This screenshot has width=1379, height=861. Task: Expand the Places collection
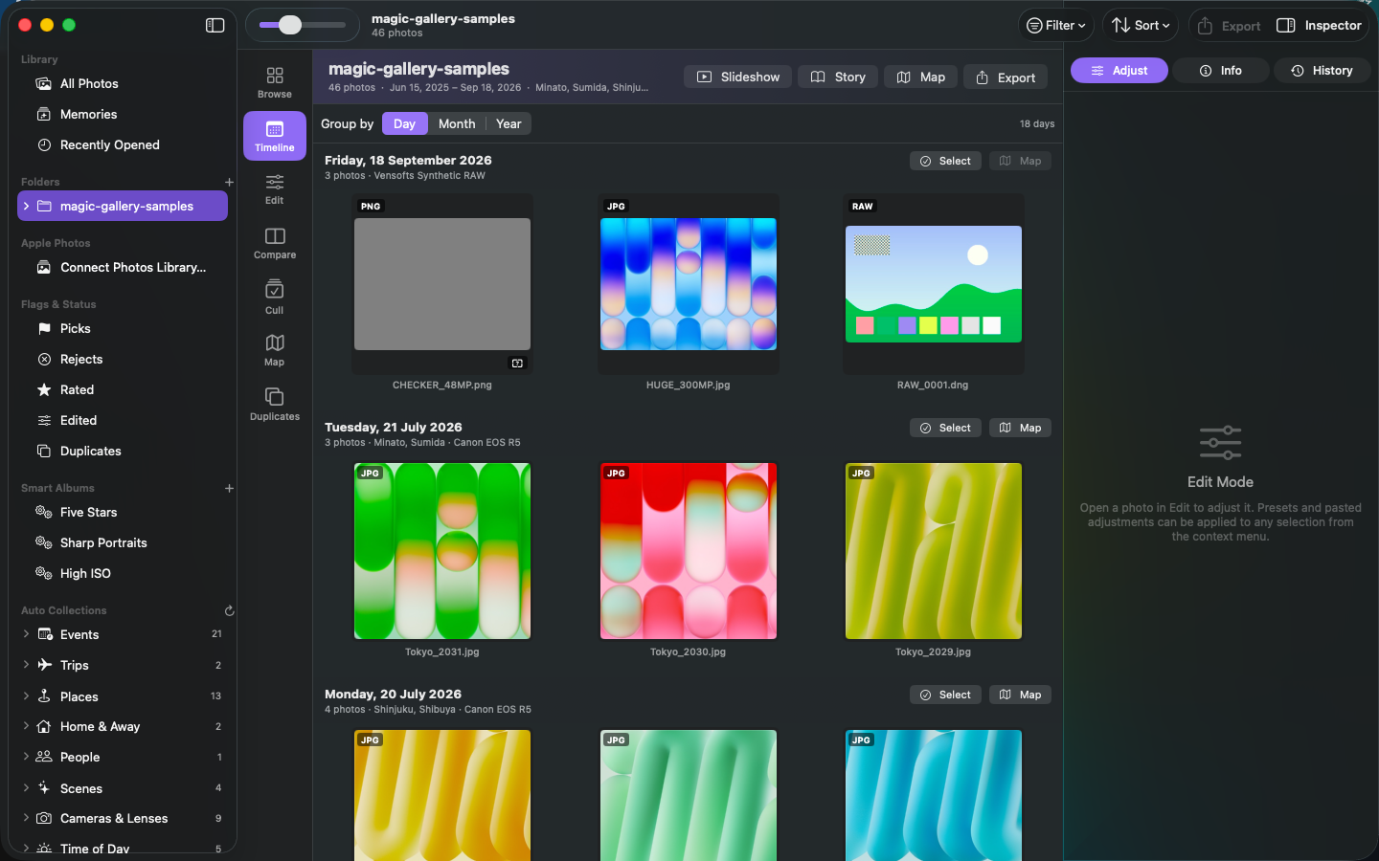tap(26, 695)
